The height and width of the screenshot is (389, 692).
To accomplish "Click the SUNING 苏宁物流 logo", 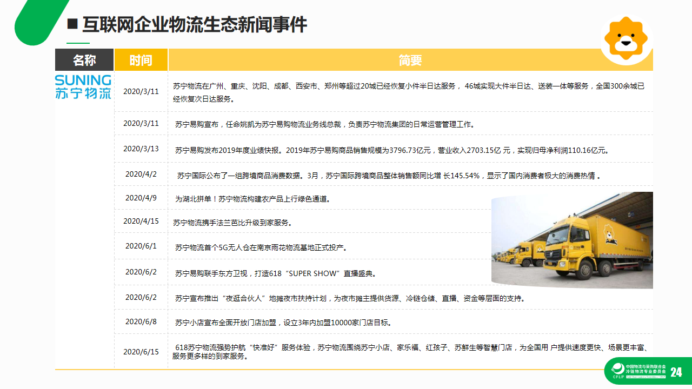I will 83,86.
